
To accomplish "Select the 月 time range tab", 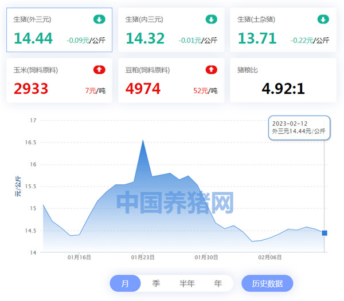I will click(126, 283).
